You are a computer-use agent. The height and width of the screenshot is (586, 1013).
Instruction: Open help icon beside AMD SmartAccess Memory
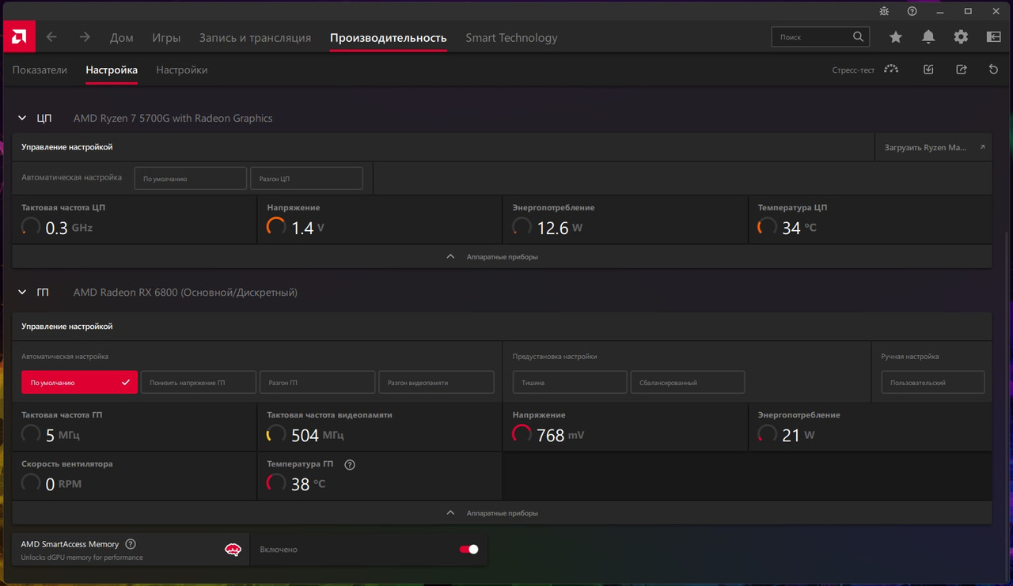point(131,544)
